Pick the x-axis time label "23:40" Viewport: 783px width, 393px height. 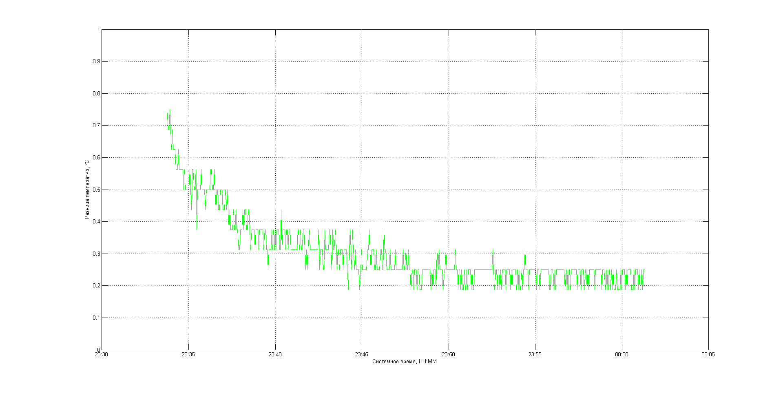coord(275,355)
